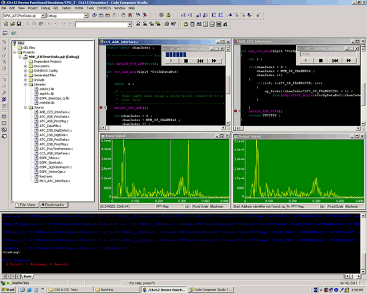Click the Open file toolbar icon
The image size is (367, 294).
(12, 24)
